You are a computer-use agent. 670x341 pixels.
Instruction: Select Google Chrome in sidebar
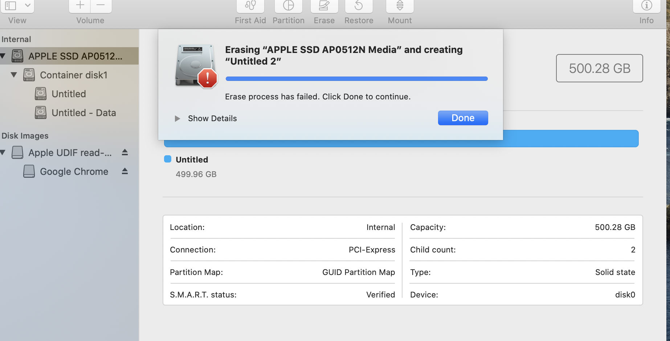tap(69, 171)
